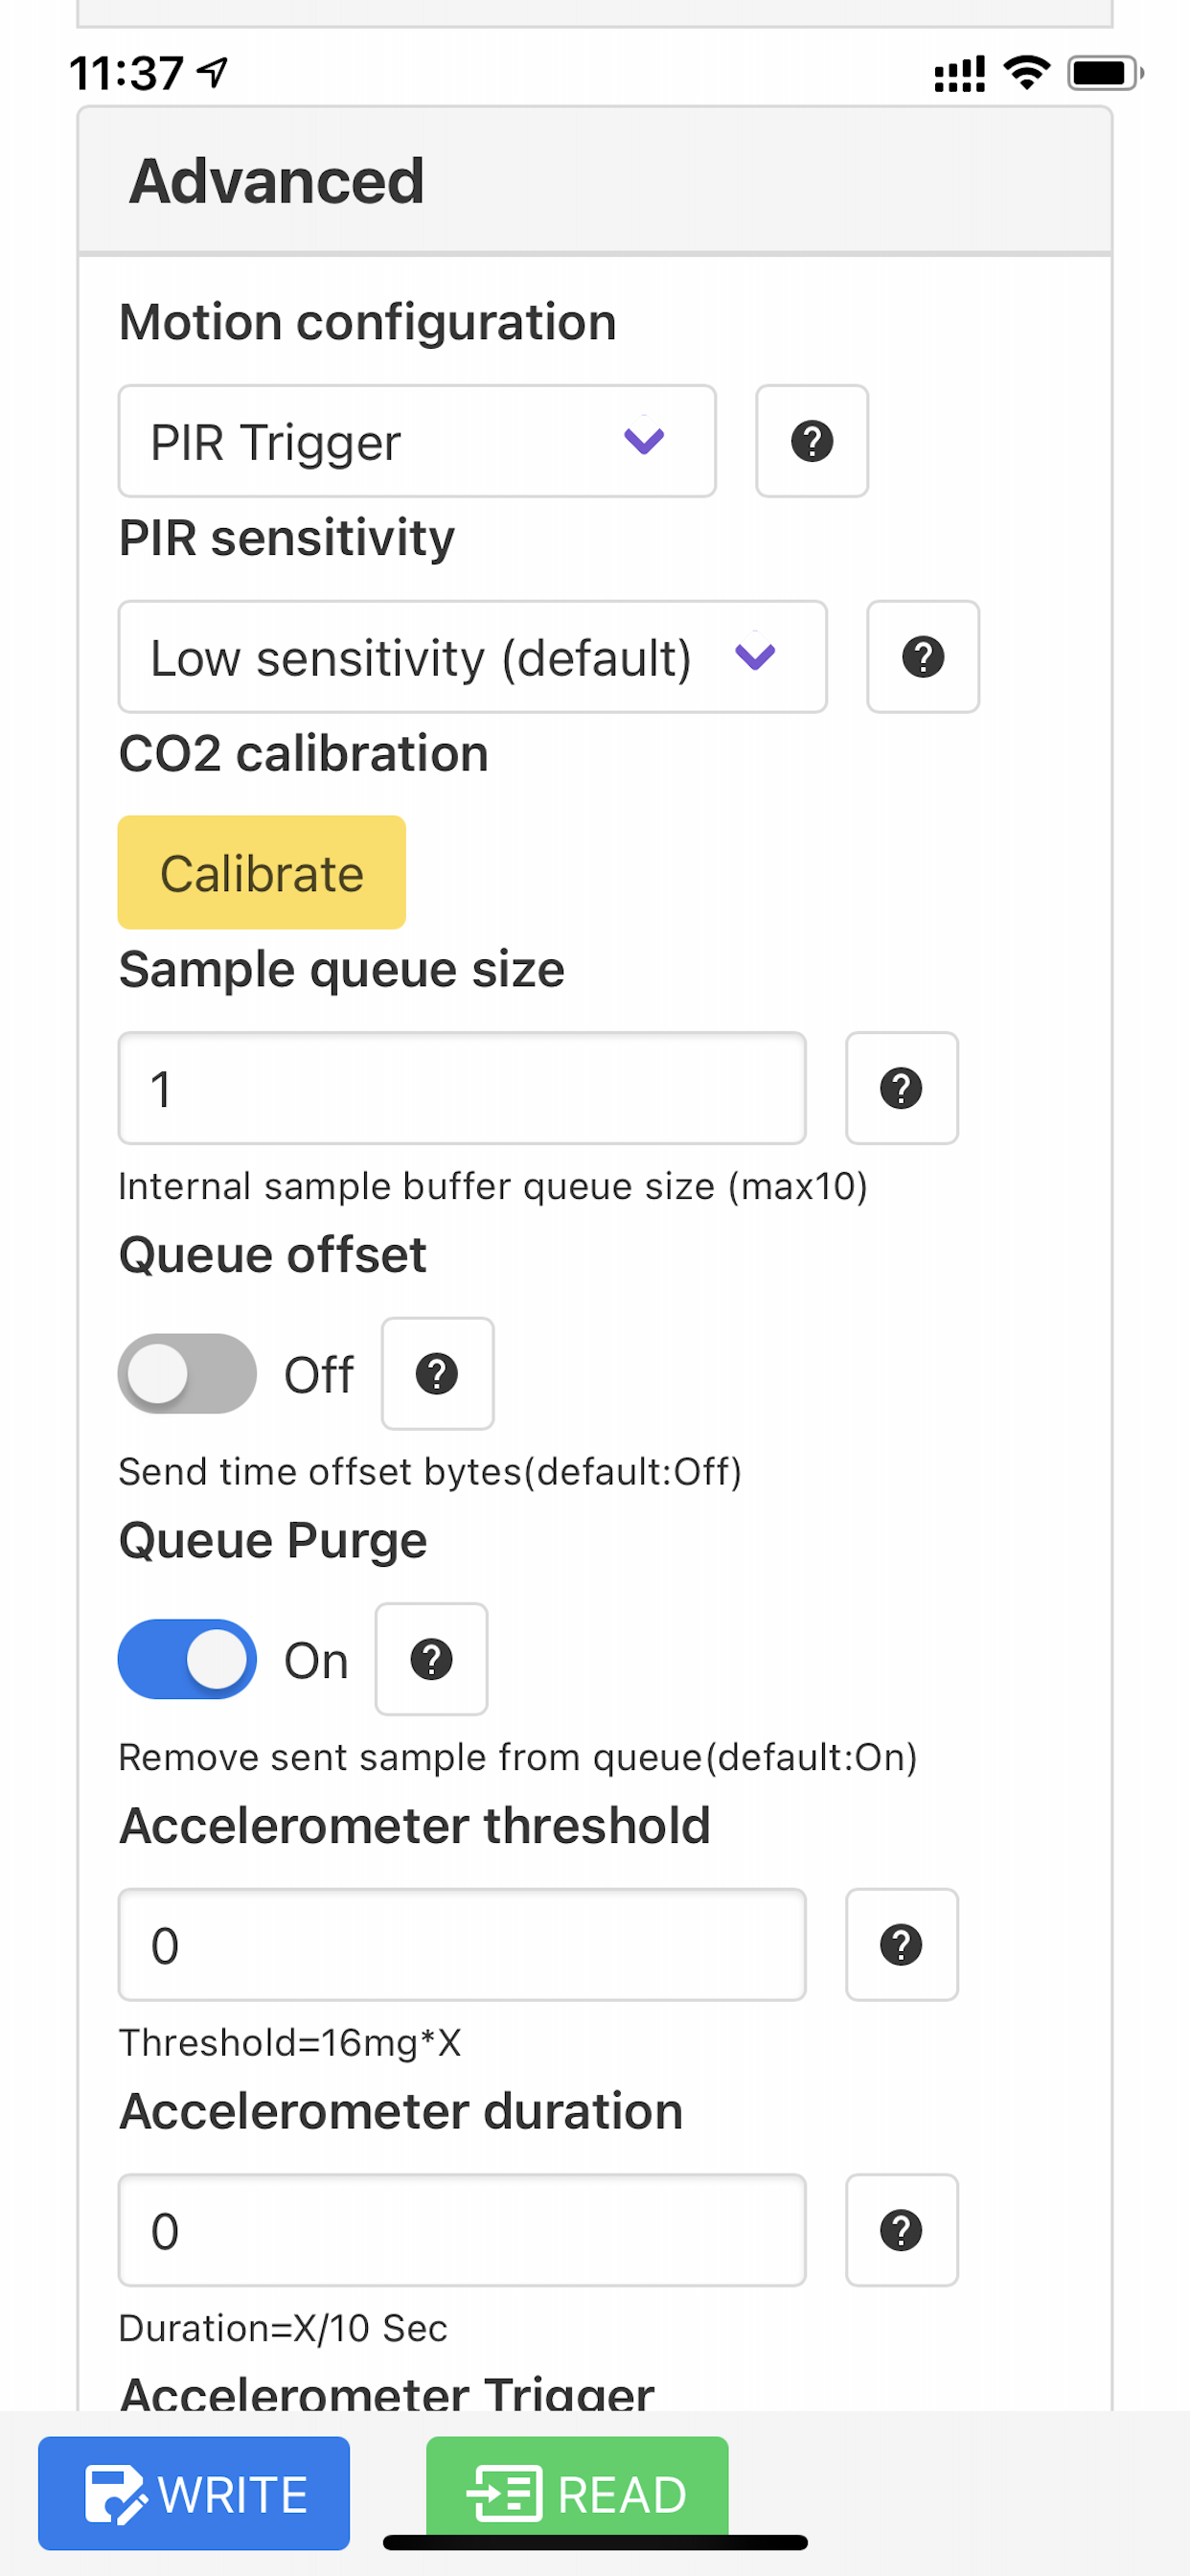Tap the Wi-Fi status icon
This screenshot has height=2576, width=1190.
point(1026,73)
